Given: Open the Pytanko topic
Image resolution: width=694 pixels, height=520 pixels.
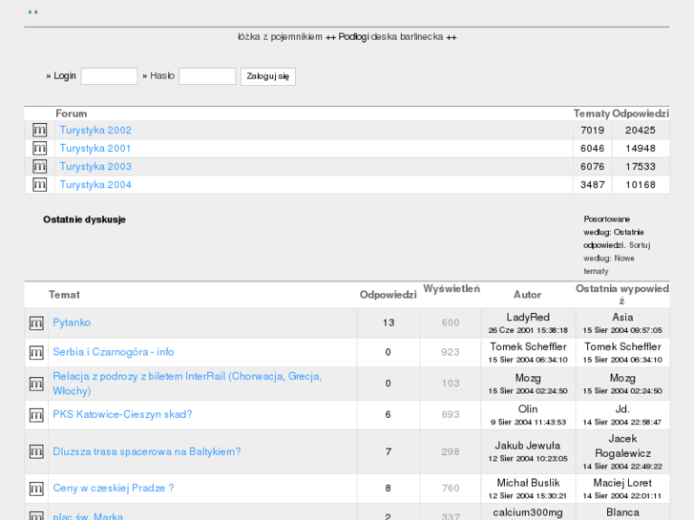Looking at the screenshot, I should click(72, 322).
